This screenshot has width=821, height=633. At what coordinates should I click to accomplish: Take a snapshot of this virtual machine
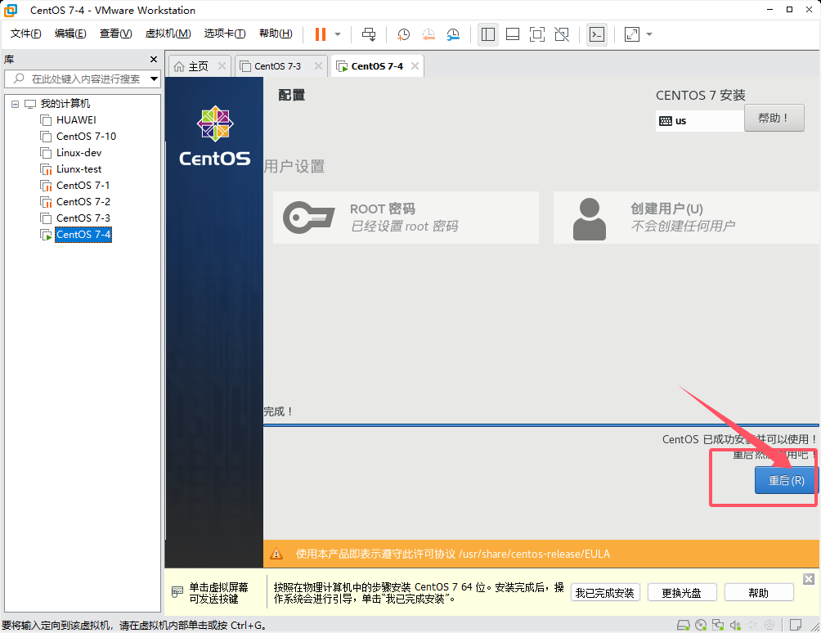coord(403,34)
